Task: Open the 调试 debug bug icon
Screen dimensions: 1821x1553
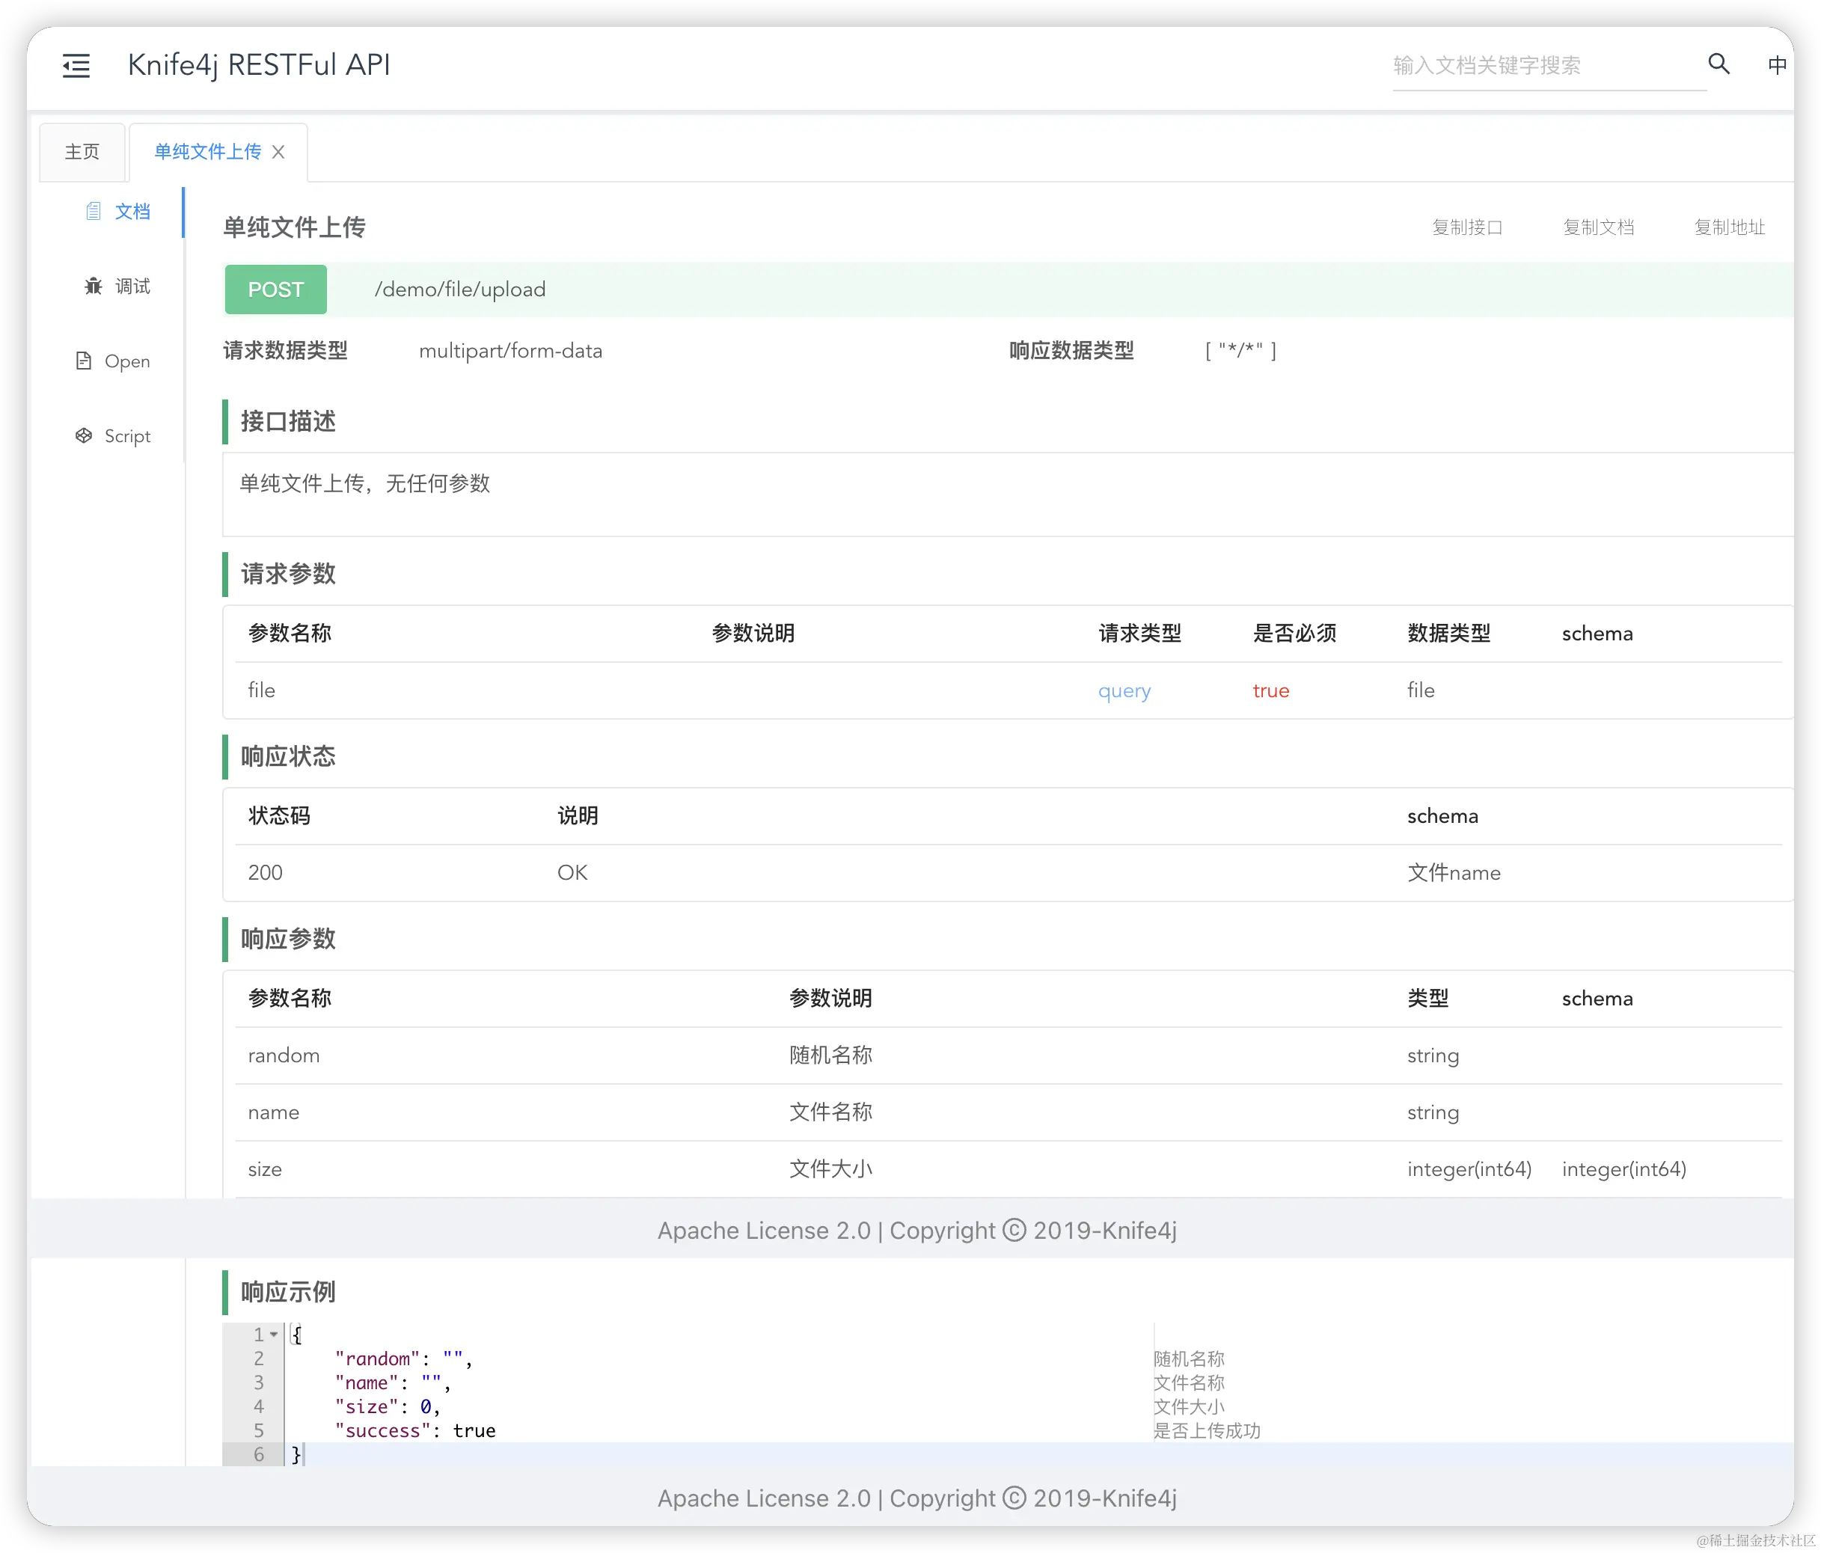Action: point(94,286)
